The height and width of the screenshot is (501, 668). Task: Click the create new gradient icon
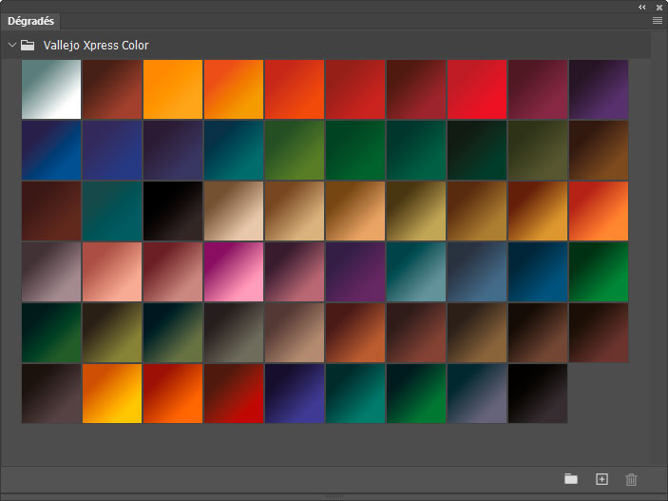coord(601,479)
